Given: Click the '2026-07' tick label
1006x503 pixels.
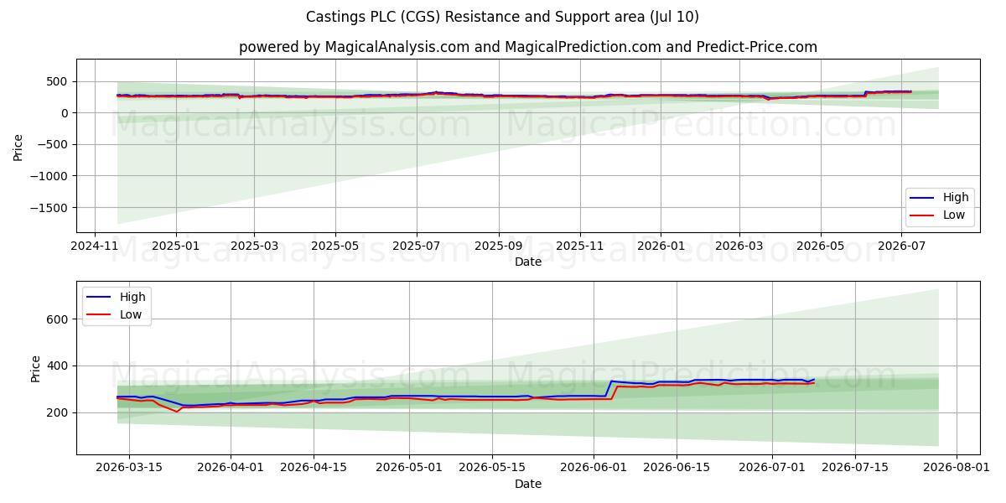Looking at the screenshot, I should pos(902,246).
